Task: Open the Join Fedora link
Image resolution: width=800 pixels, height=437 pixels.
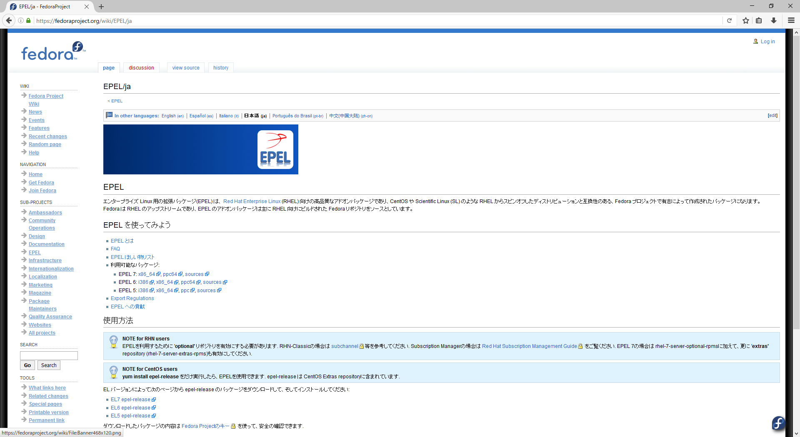Action: pos(42,191)
